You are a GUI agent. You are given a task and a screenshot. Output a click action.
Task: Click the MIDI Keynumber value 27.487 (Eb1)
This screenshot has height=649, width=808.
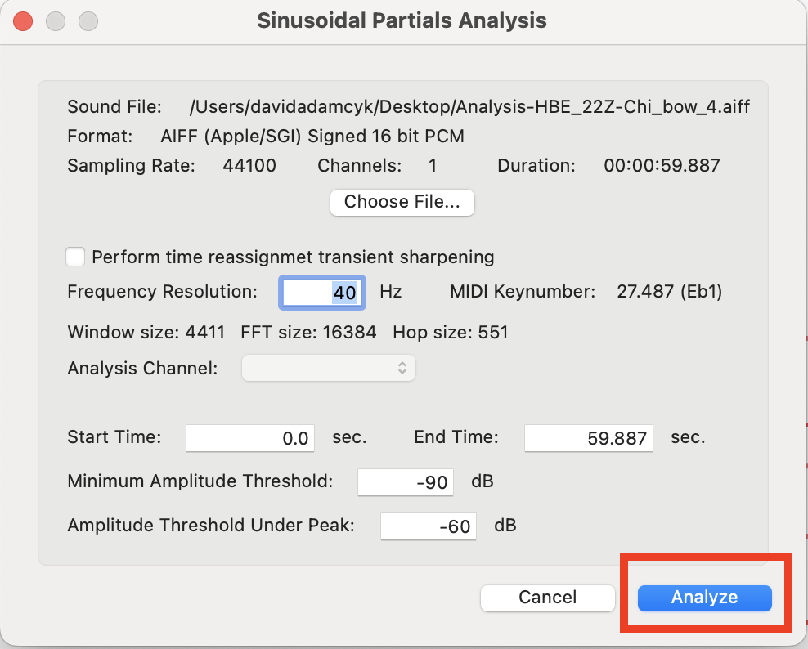(669, 292)
